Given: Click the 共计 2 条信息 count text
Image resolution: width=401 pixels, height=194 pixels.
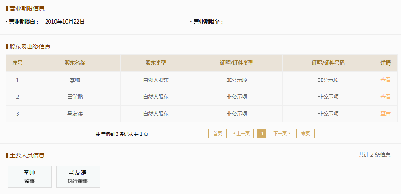Looking at the screenshot, I should 374,155.
